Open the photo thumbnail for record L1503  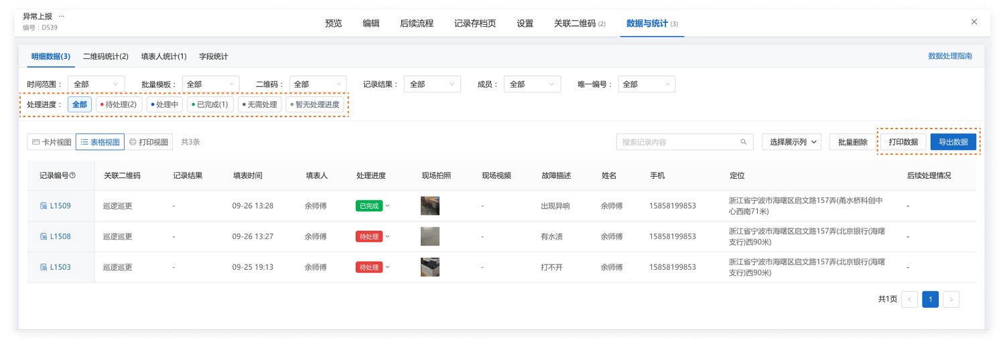429,267
